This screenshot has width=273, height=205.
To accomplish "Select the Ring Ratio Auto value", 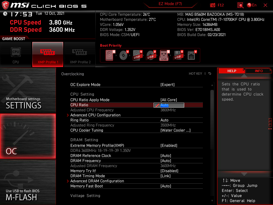I will 164,120.
